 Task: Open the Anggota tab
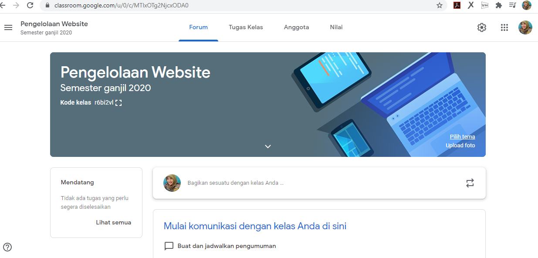pyautogui.click(x=296, y=27)
